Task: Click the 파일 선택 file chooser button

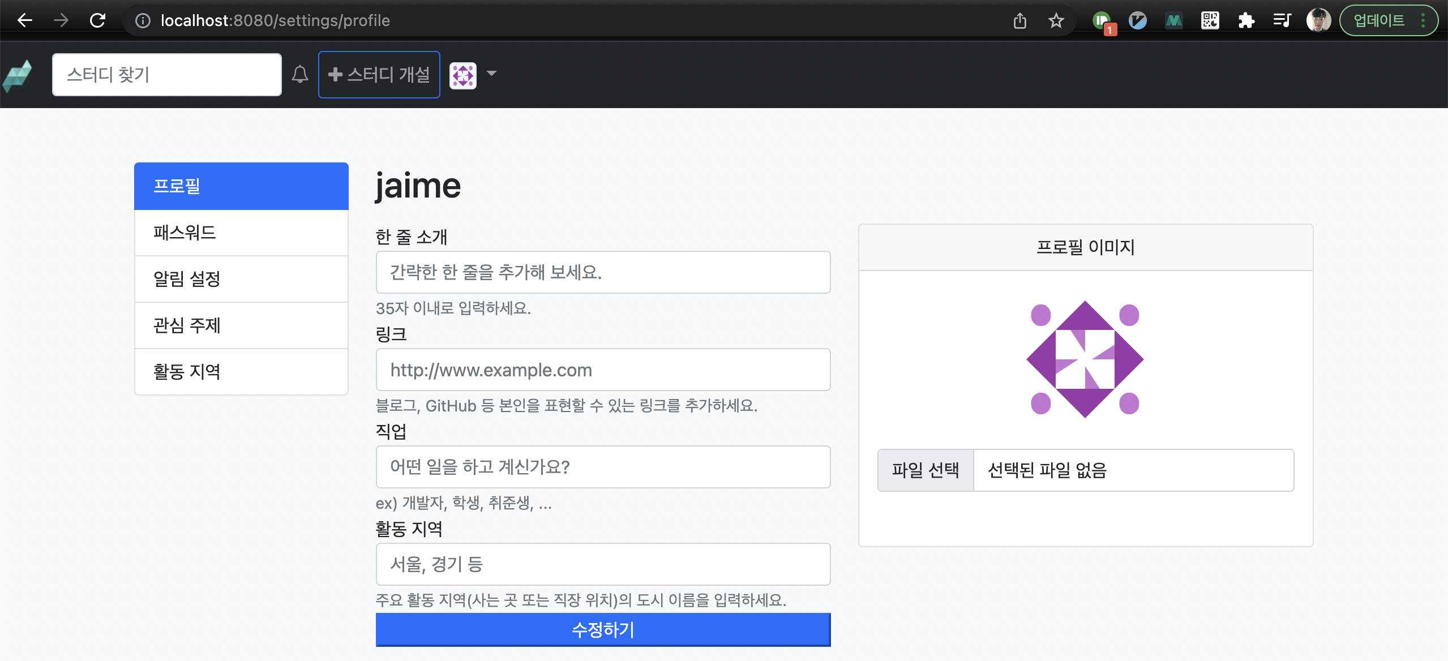Action: point(926,470)
